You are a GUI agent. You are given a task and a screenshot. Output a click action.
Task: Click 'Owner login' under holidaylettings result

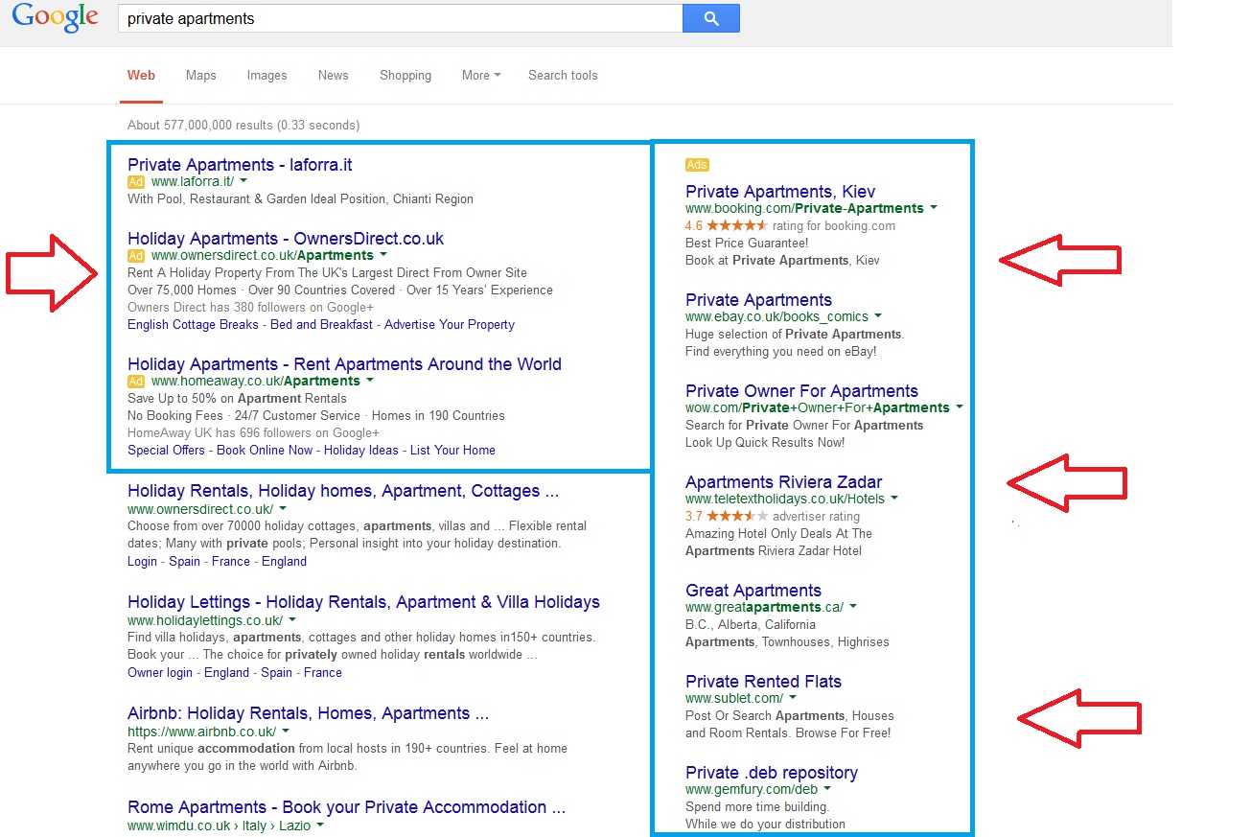160,672
